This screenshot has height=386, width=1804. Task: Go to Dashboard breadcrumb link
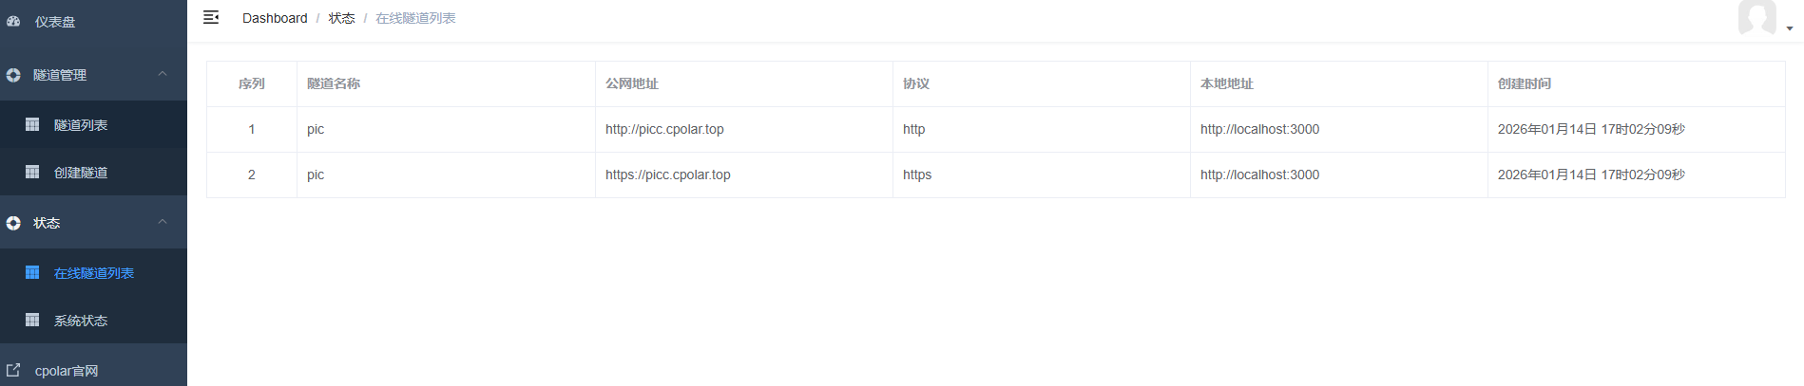(x=275, y=18)
